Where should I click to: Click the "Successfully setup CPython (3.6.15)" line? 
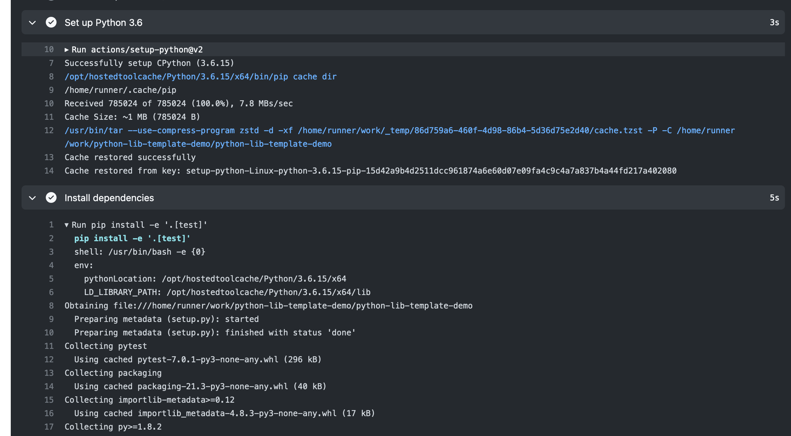[149, 63]
